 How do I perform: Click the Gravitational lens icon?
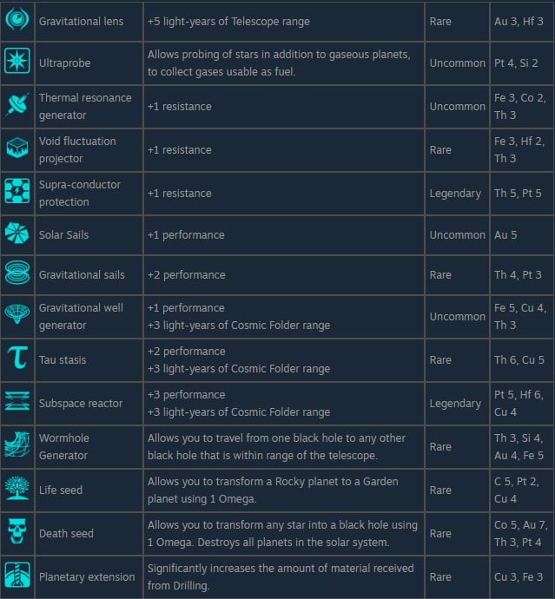(x=17, y=20)
